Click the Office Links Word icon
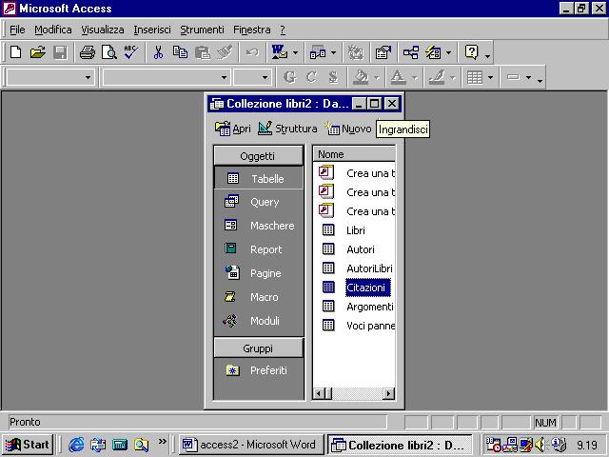 coord(279,52)
